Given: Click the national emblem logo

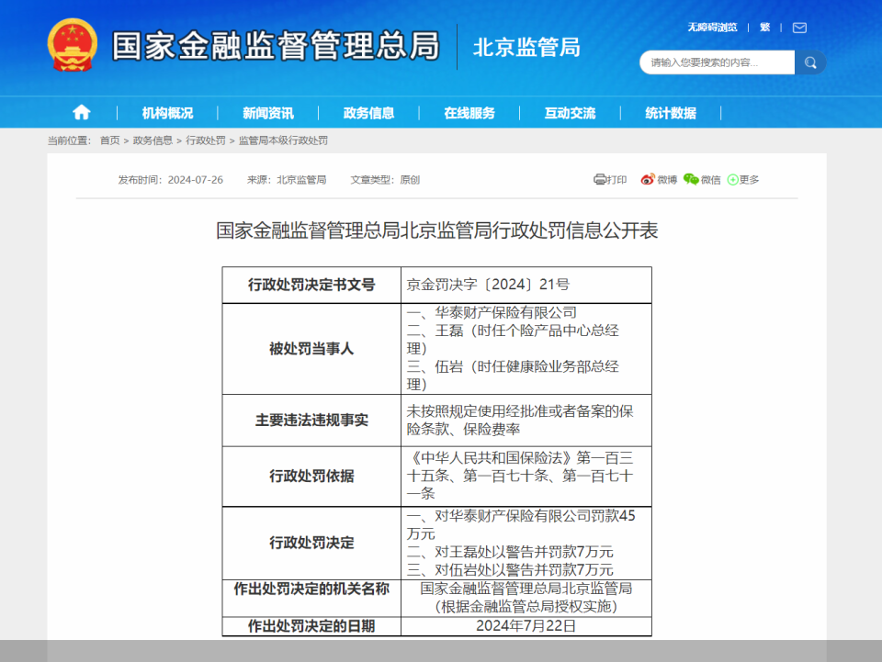Looking at the screenshot, I should point(72,45).
